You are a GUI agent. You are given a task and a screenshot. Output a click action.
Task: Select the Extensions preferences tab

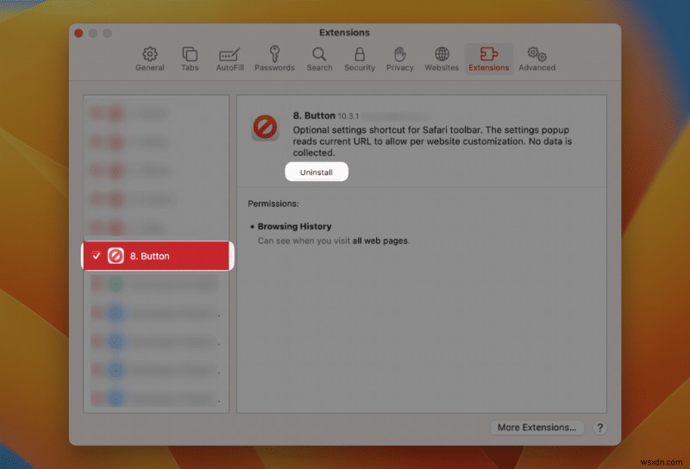point(488,59)
